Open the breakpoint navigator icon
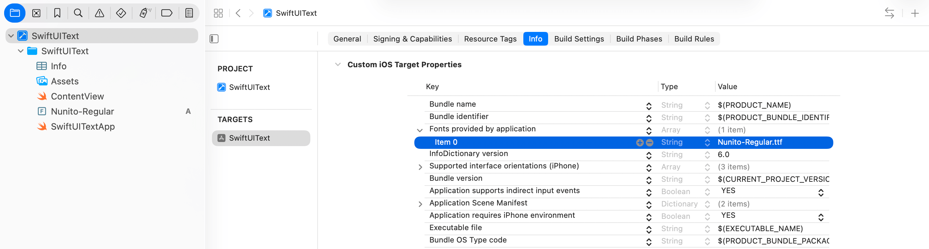Image resolution: width=929 pixels, height=249 pixels. tap(167, 13)
